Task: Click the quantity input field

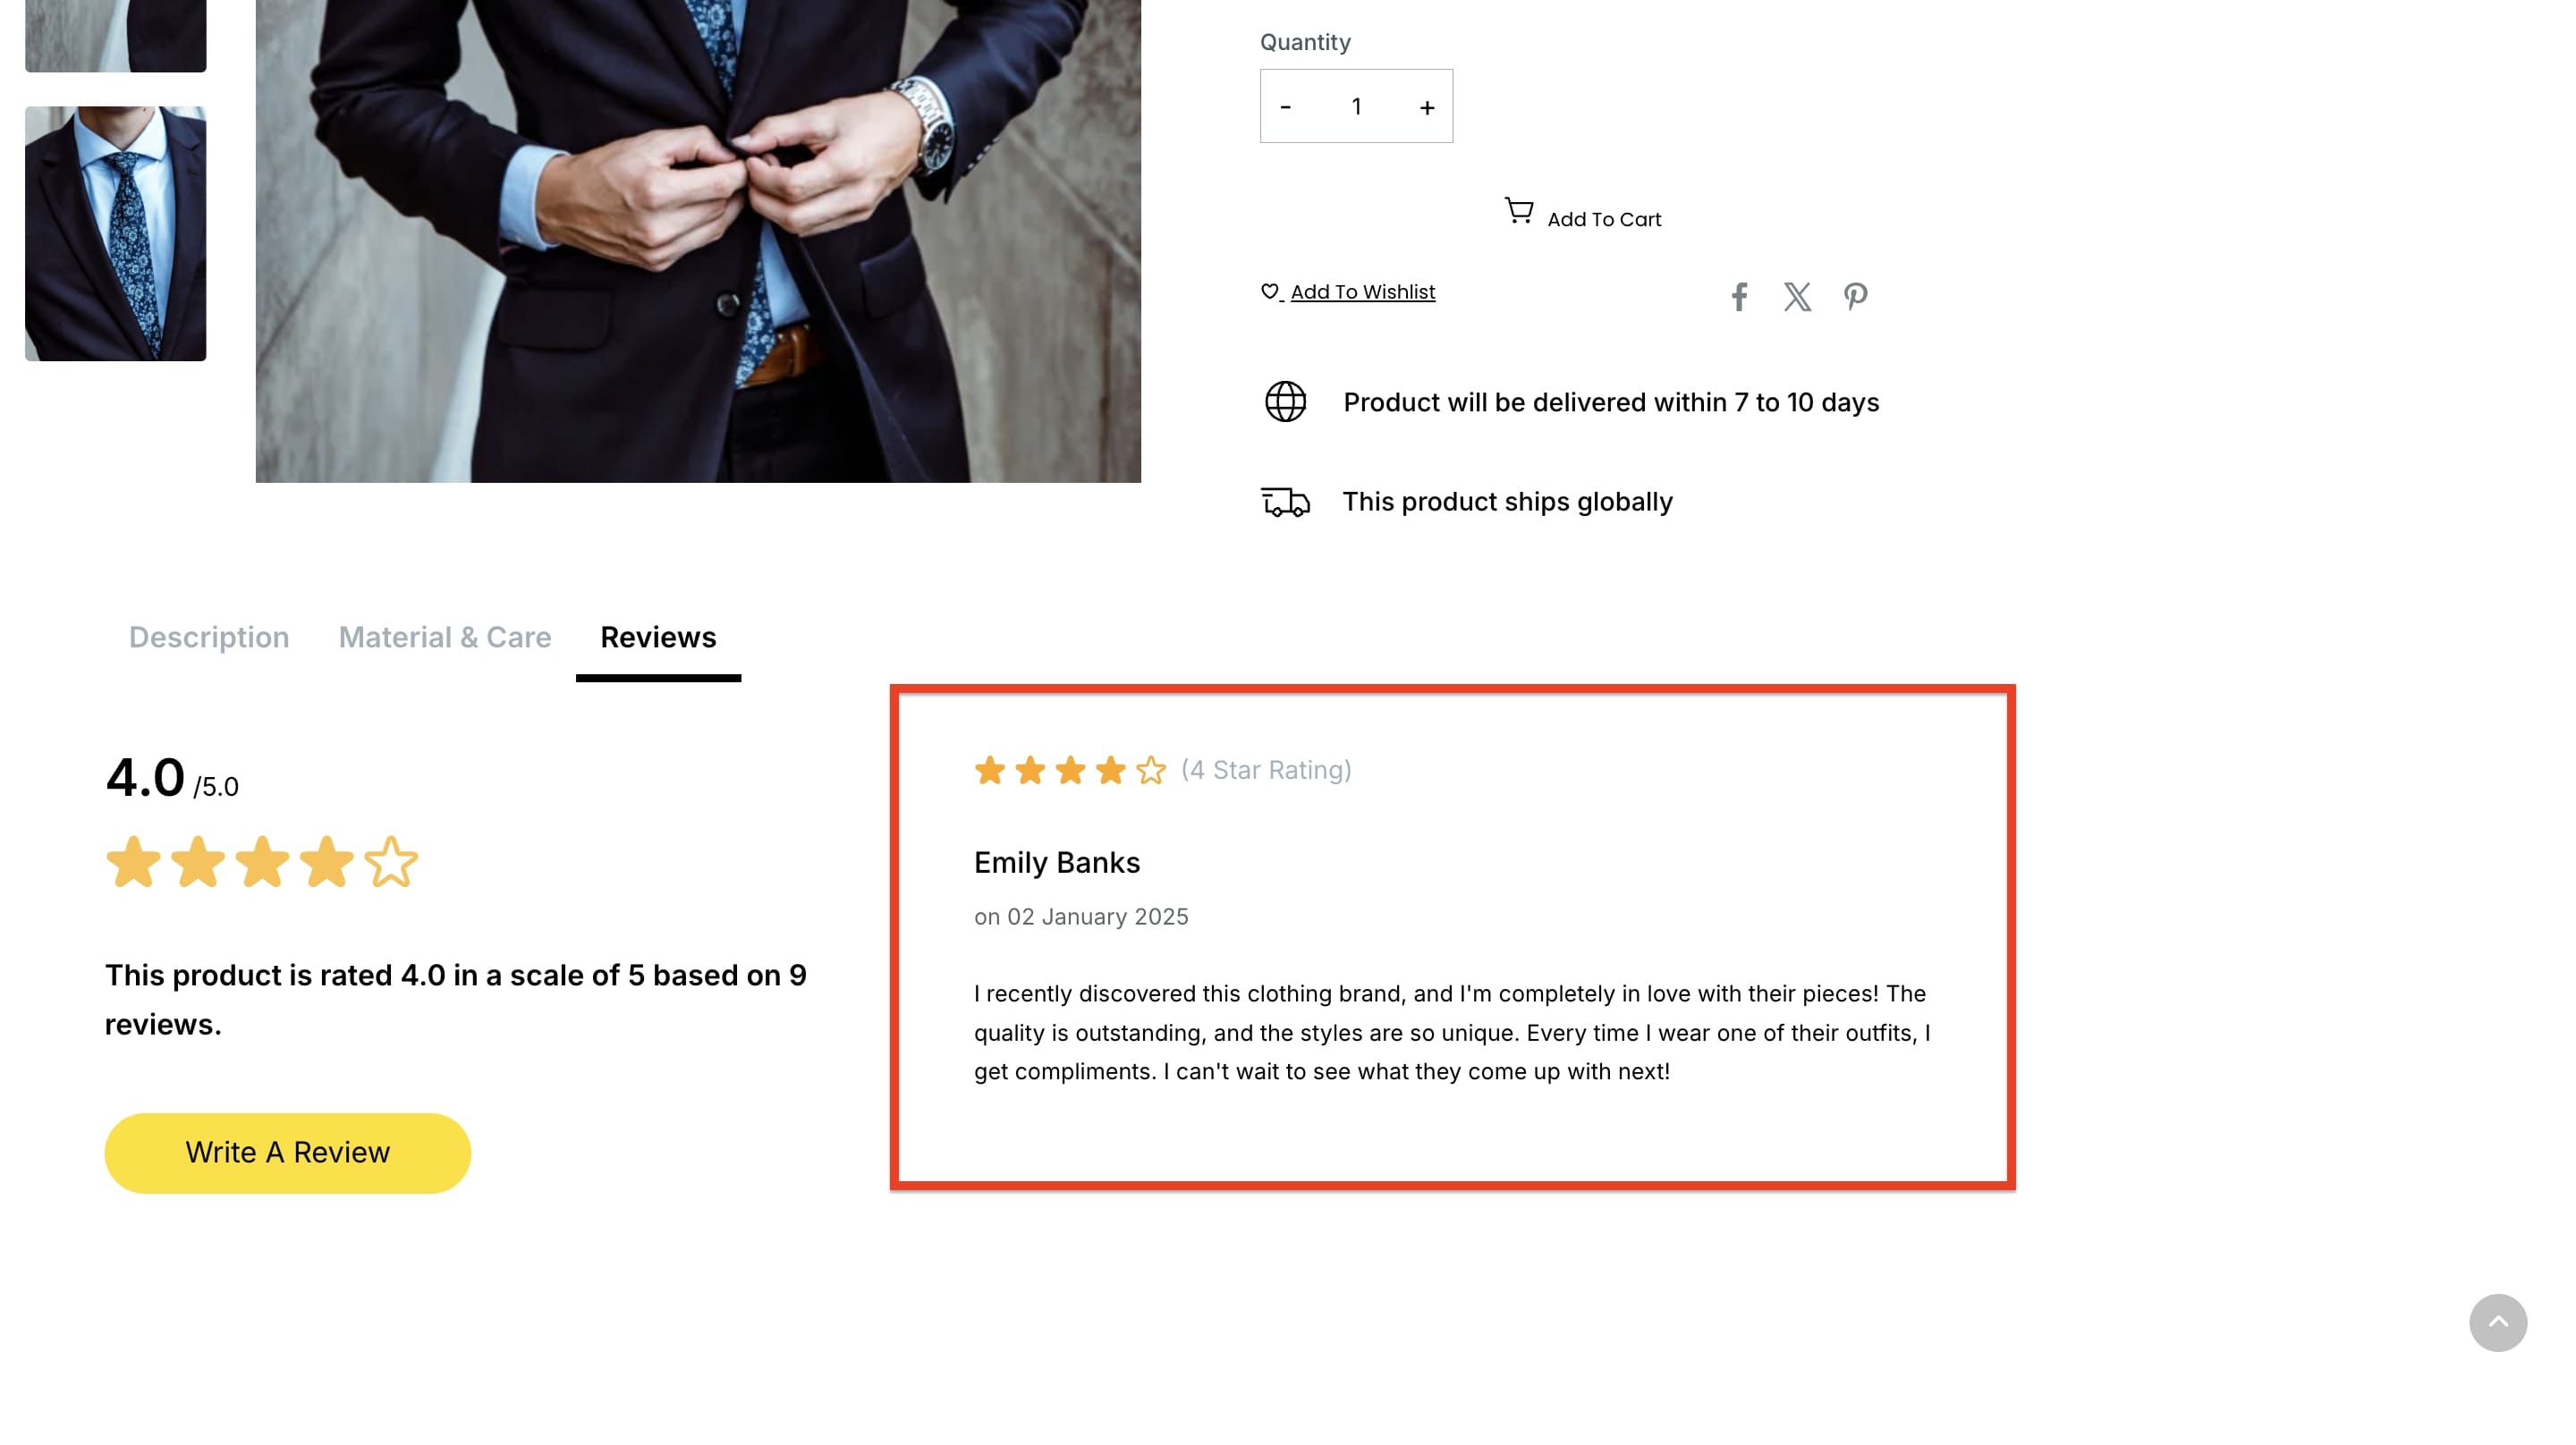Action: (1356, 106)
